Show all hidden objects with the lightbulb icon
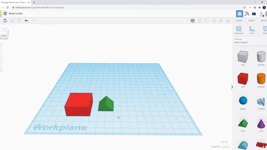Screen dimensions: 267x150 pyautogui.click(x=199, y=20)
